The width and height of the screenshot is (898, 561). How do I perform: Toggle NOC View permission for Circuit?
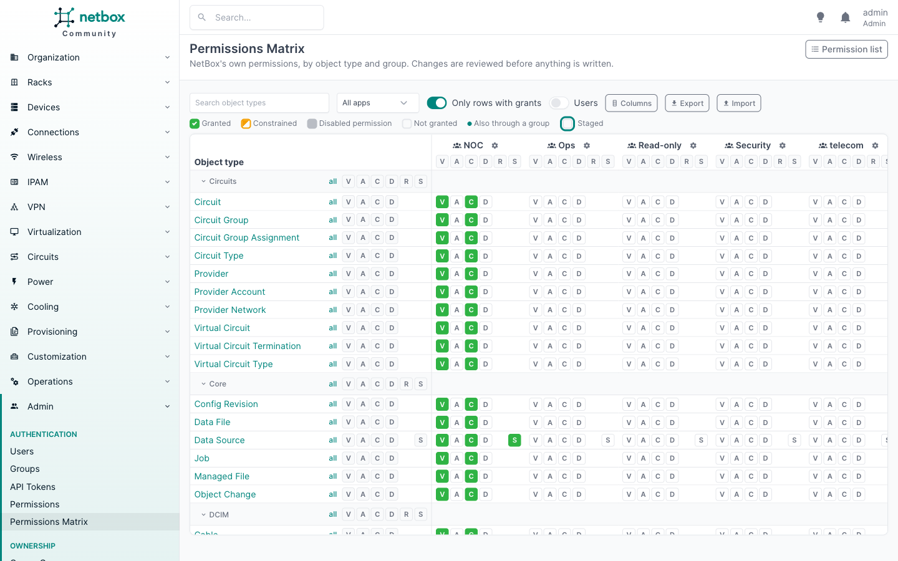pyautogui.click(x=442, y=202)
